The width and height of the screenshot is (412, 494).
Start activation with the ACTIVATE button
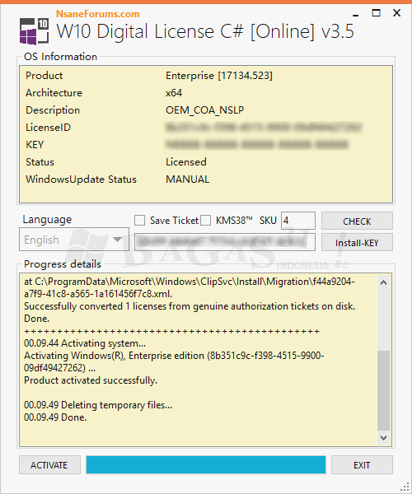pyautogui.click(x=49, y=464)
